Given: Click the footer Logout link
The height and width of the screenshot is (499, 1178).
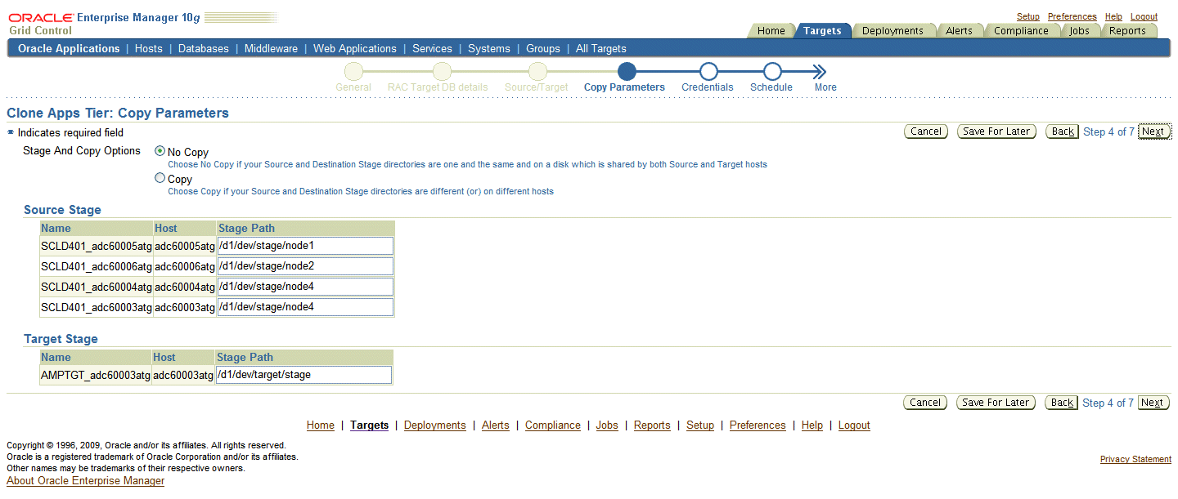Looking at the screenshot, I should pyautogui.click(x=854, y=425).
